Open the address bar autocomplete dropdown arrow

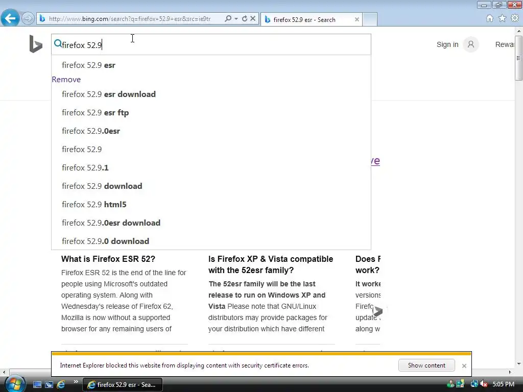(x=236, y=19)
